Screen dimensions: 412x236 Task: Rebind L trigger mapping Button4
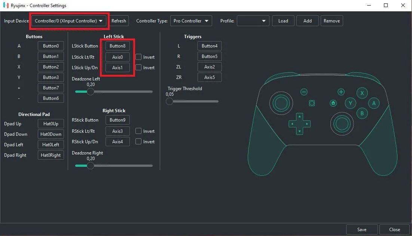click(x=210, y=46)
